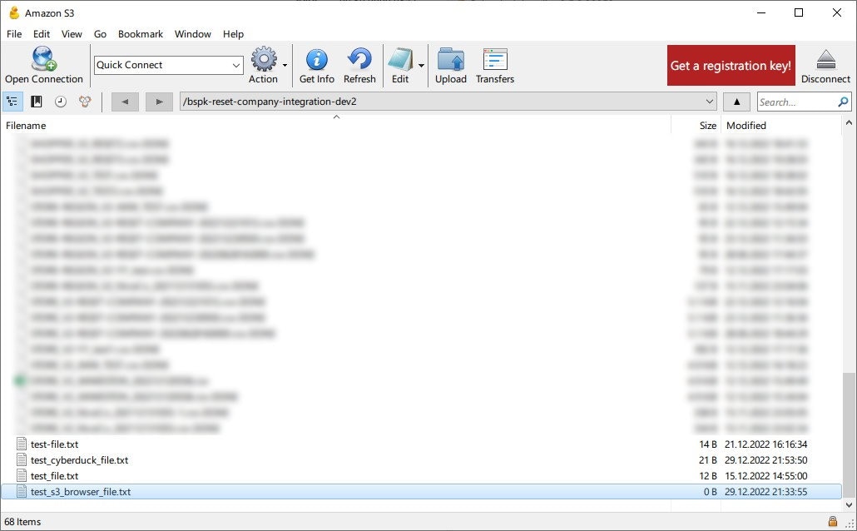Show the bookmarks view icon
The width and height of the screenshot is (857, 531).
pos(37,102)
